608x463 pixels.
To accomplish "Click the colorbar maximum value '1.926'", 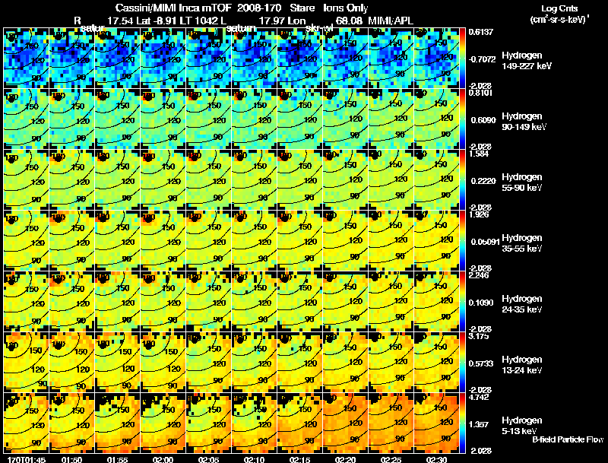I will (x=479, y=215).
